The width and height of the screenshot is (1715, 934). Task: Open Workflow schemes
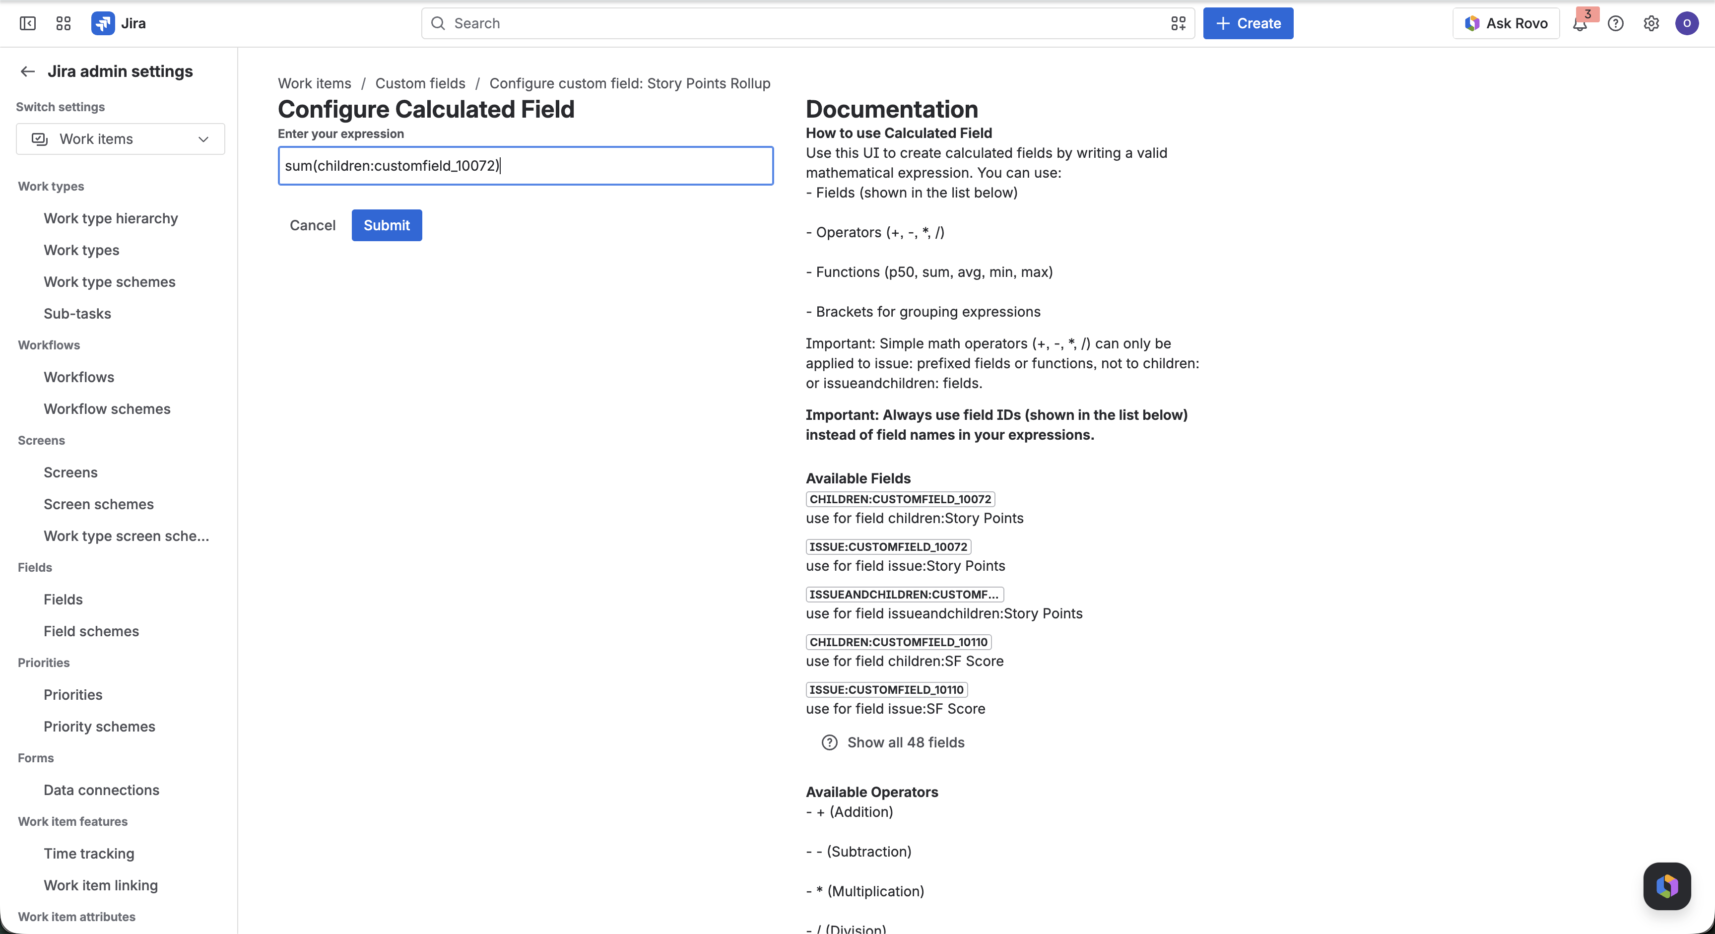tap(107, 409)
